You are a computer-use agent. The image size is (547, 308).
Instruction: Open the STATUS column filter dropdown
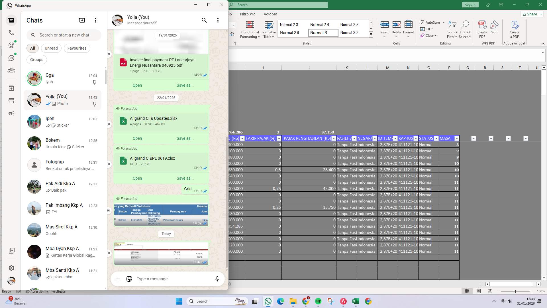(437, 138)
